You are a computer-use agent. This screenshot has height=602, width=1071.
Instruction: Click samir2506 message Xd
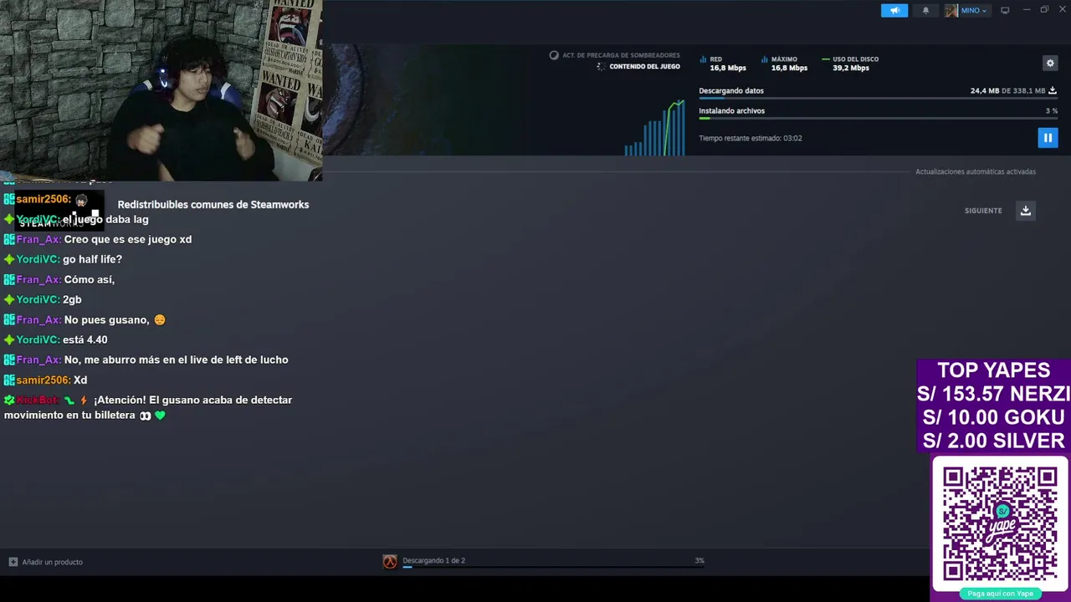(x=45, y=380)
